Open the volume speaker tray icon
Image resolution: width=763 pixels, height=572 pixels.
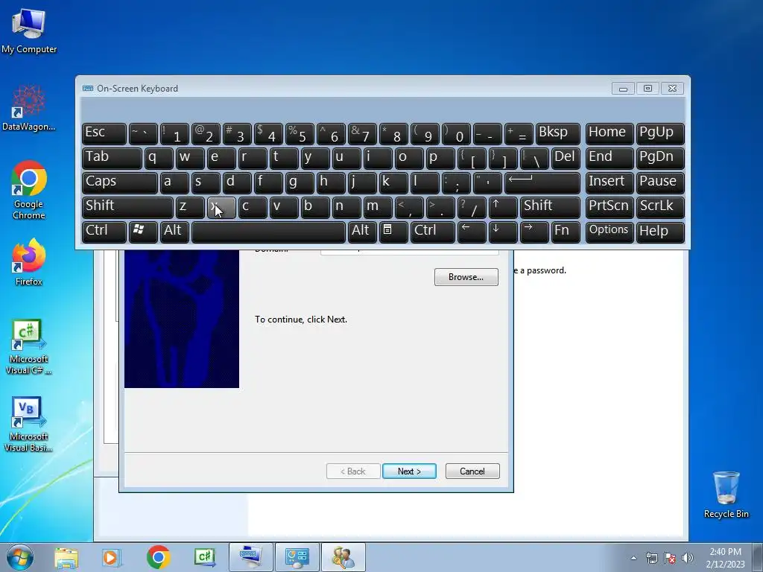pyautogui.click(x=688, y=558)
